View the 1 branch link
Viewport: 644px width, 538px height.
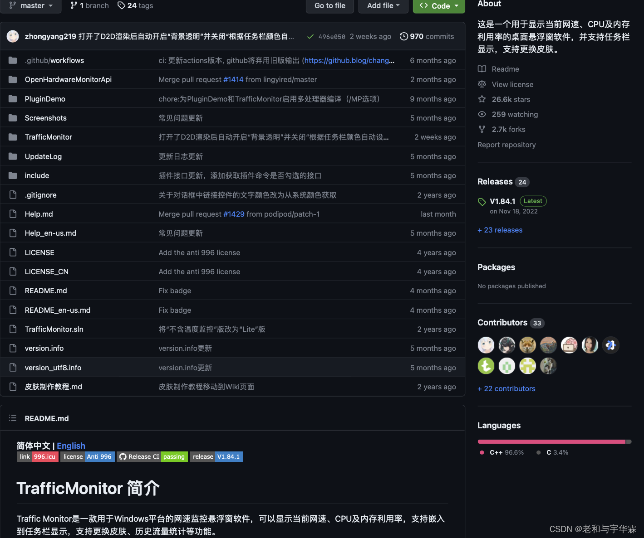tap(89, 6)
